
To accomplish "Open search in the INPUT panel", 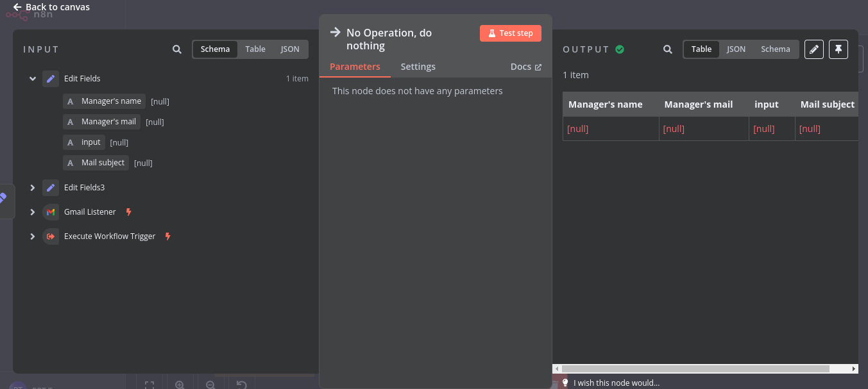I will pos(177,49).
